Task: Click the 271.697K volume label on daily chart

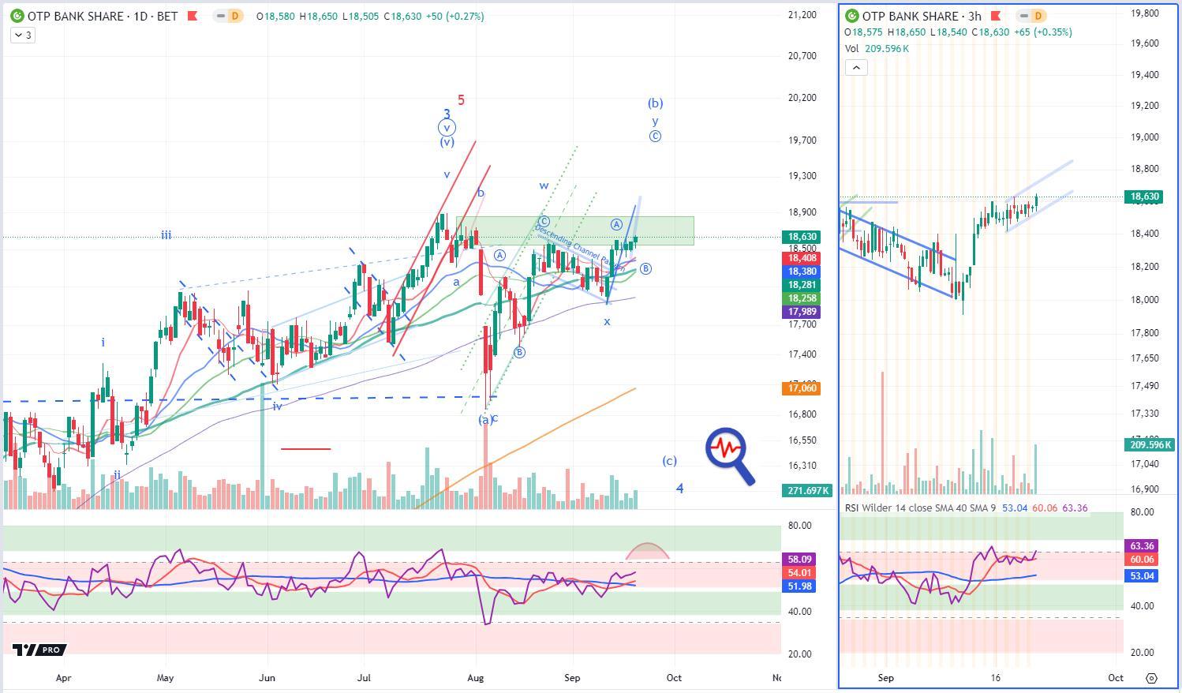Action: pyautogui.click(x=806, y=491)
